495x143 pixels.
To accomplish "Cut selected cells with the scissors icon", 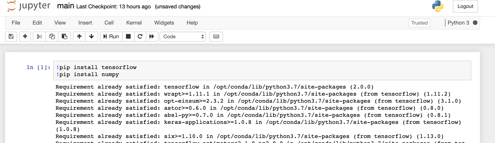I will pyautogui.click(x=39, y=36).
